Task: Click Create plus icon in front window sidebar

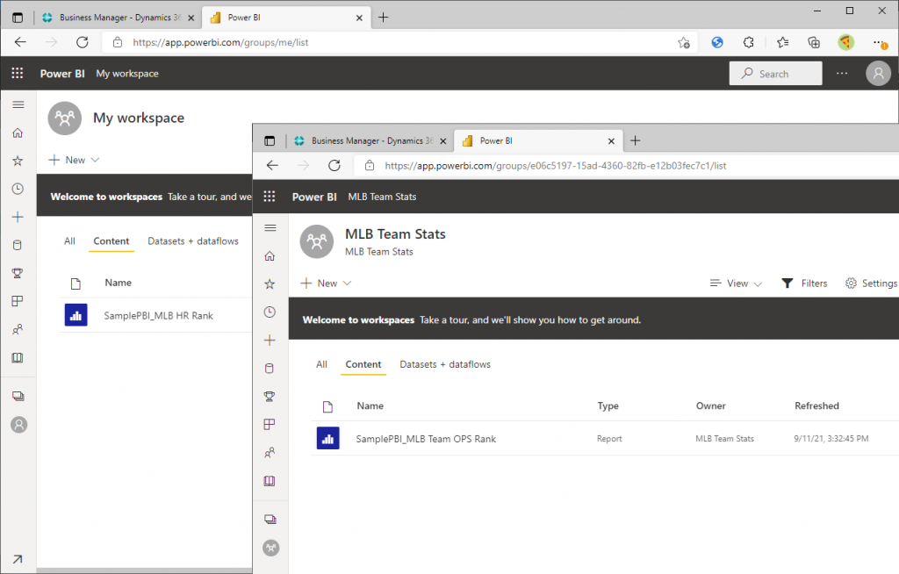Action: click(270, 340)
